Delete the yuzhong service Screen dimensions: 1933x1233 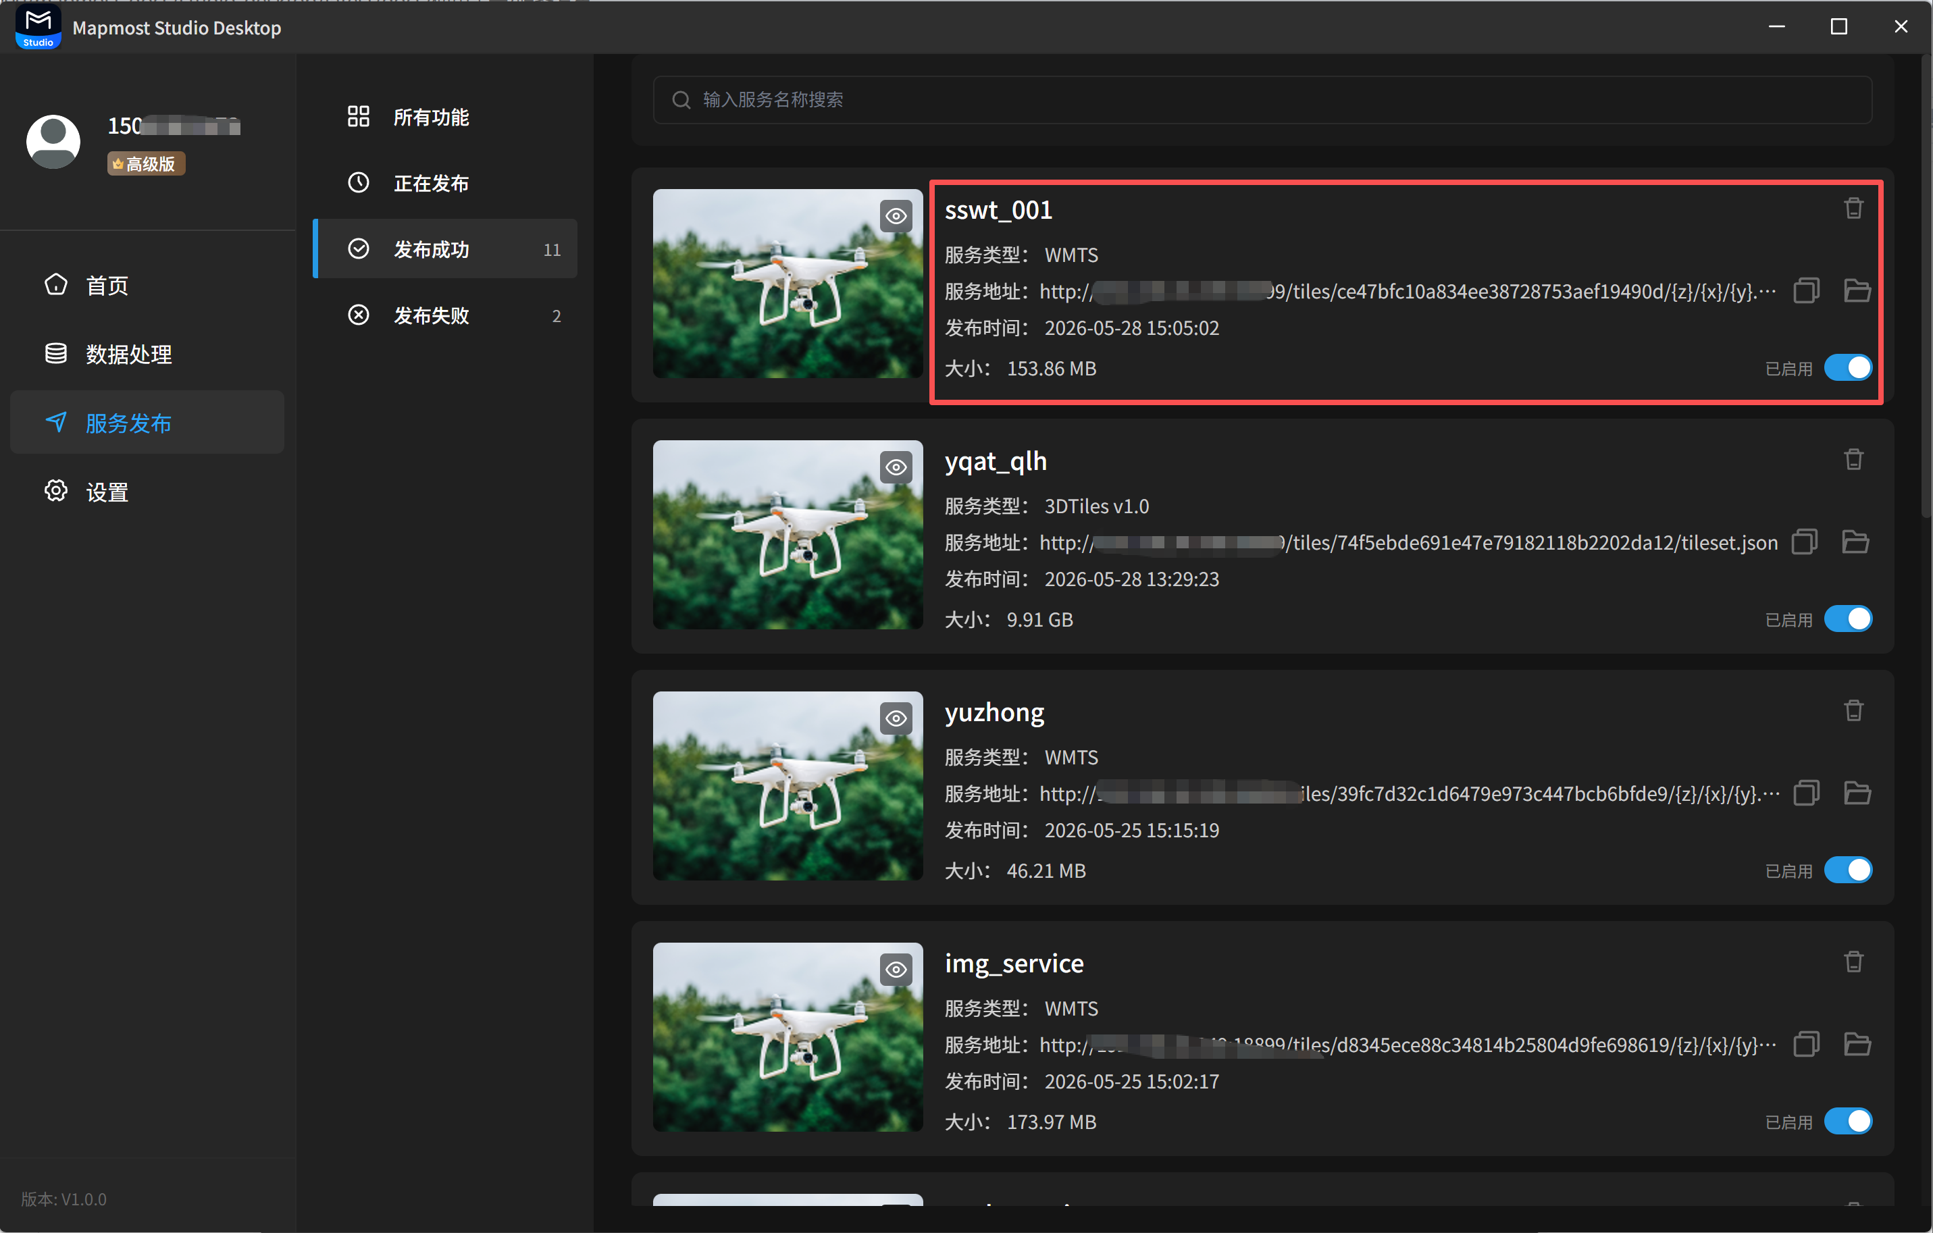[1853, 711]
